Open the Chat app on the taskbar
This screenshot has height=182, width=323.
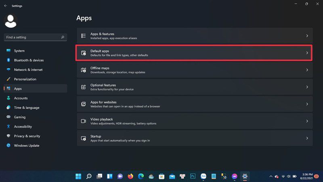pos(120,176)
